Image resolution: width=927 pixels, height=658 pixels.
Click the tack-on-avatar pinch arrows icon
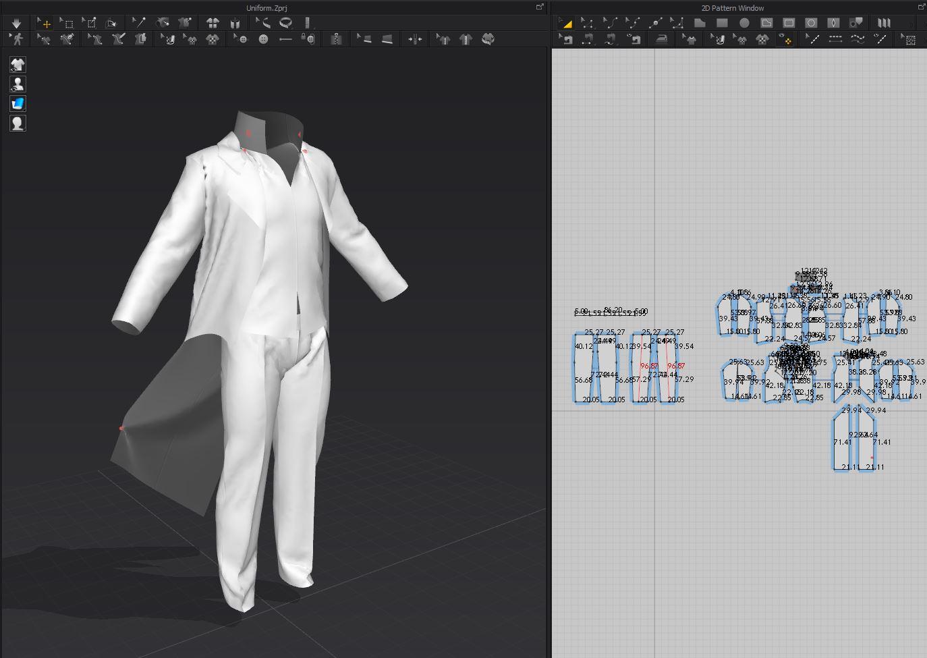(x=415, y=39)
